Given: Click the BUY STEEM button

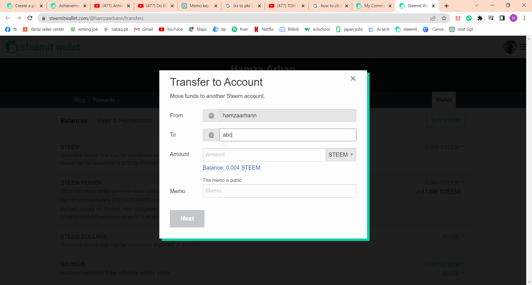Looking at the screenshot, I should (x=446, y=120).
